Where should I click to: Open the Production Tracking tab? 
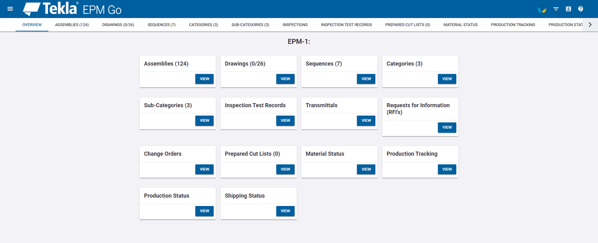(x=513, y=25)
